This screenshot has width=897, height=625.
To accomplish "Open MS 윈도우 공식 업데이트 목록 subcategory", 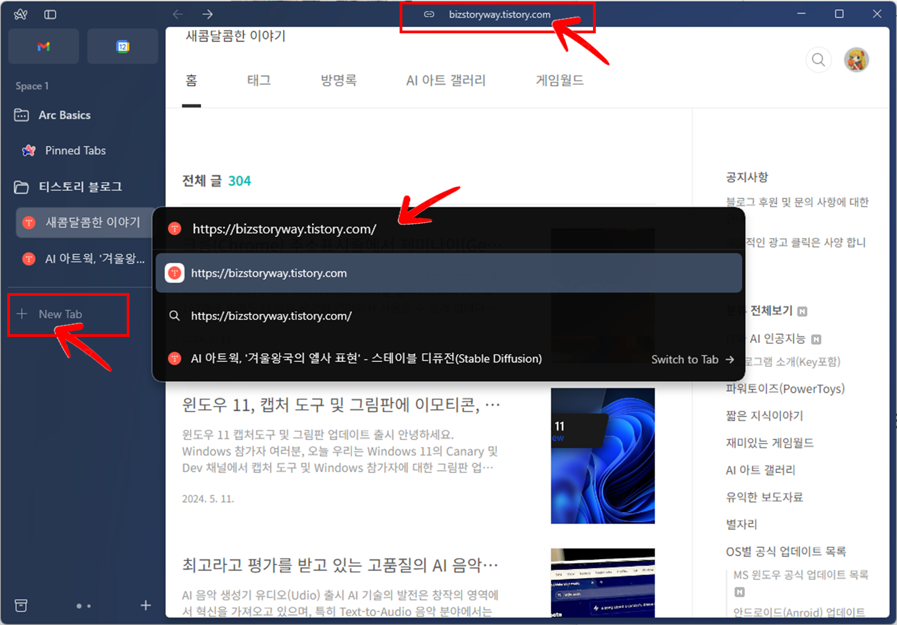I will pos(801,575).
